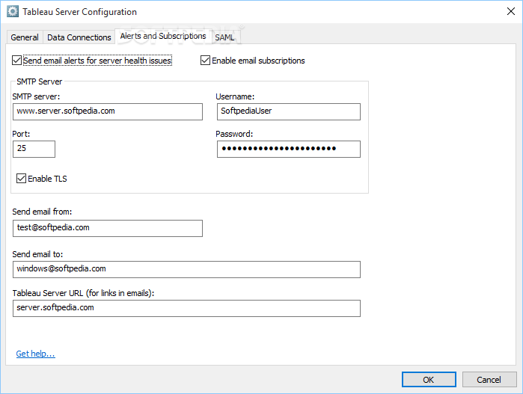Click the Password label
Screen dimensions: 523x394
tap(234, 134)
